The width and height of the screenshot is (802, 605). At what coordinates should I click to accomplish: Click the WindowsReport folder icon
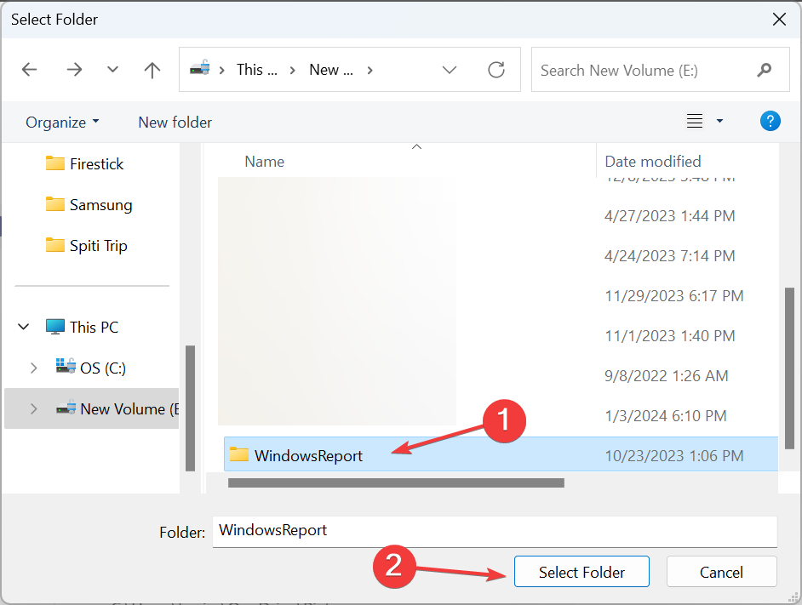[x=239, y=454]
